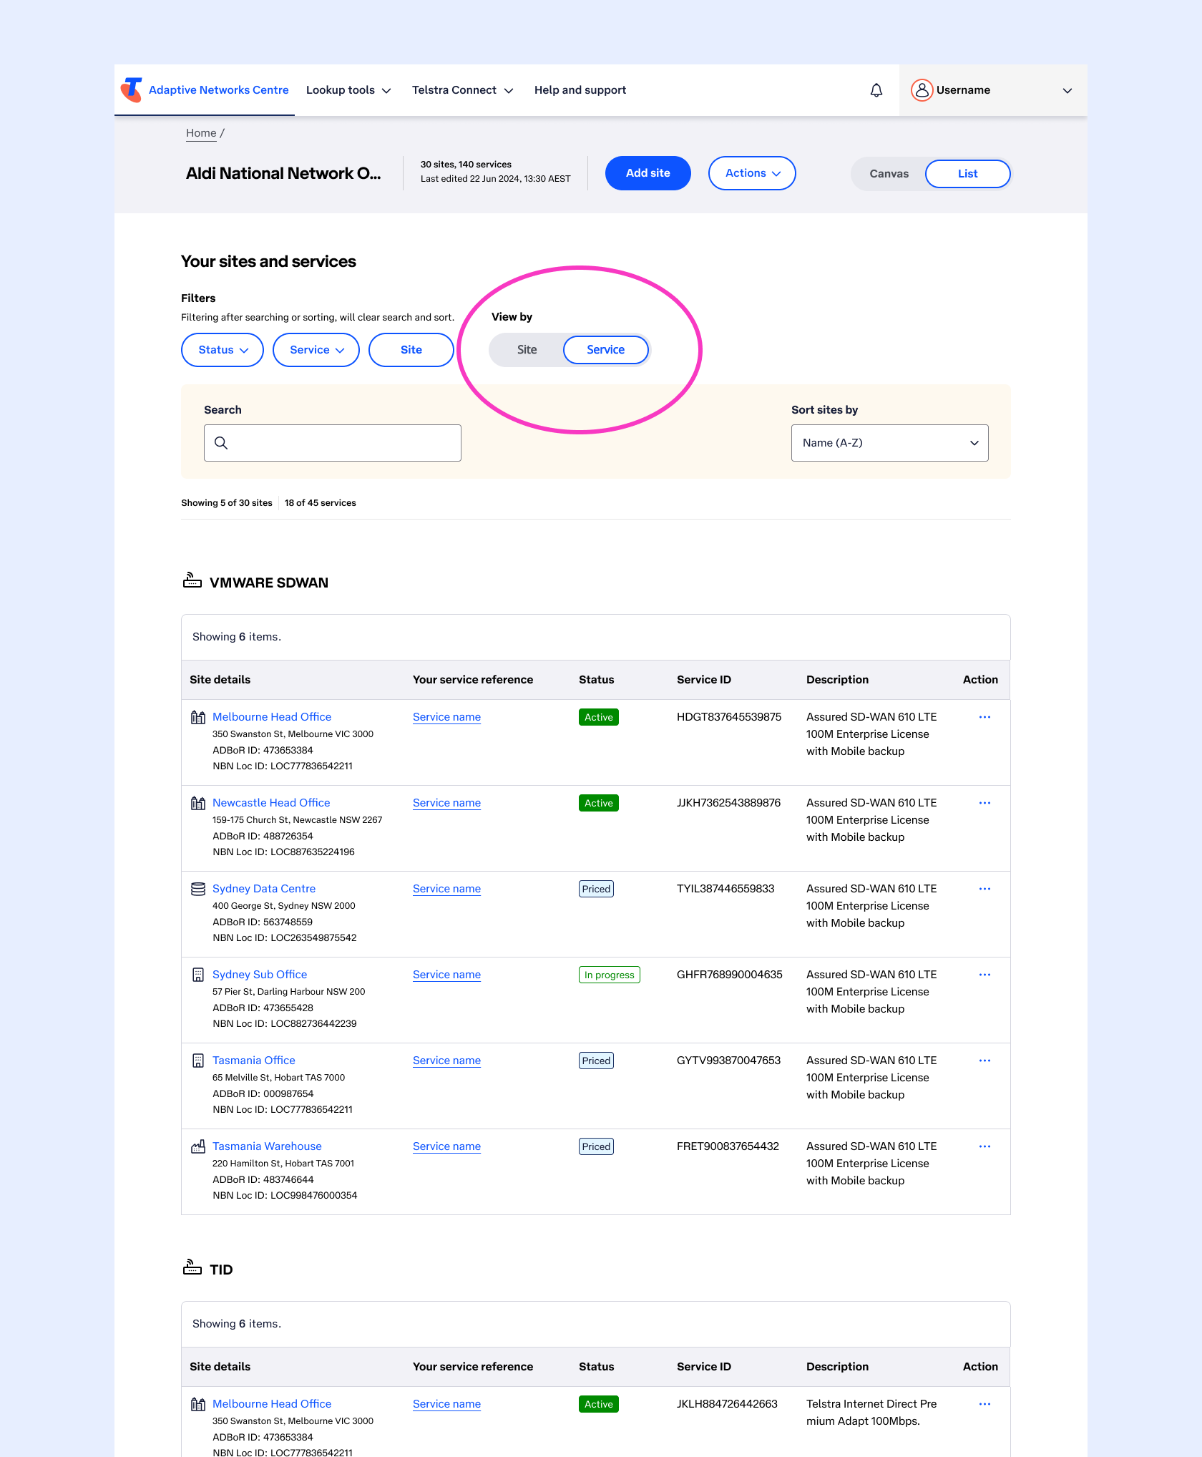Open Sydney Data Centre link
This screenshot has height=1457, width=1202.
click(264, 889)
